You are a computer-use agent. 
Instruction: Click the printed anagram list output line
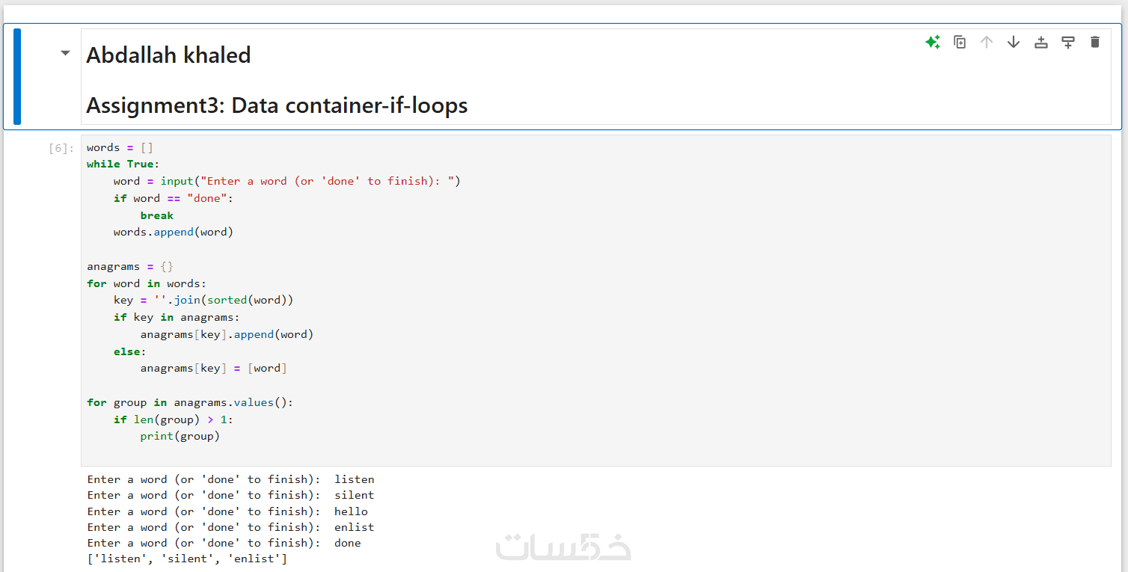[x=187, y=559]
